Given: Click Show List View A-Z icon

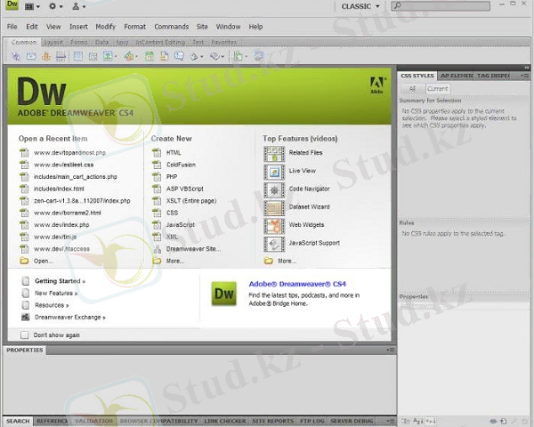Looking at the screenshot, I should tap(418, 421).
